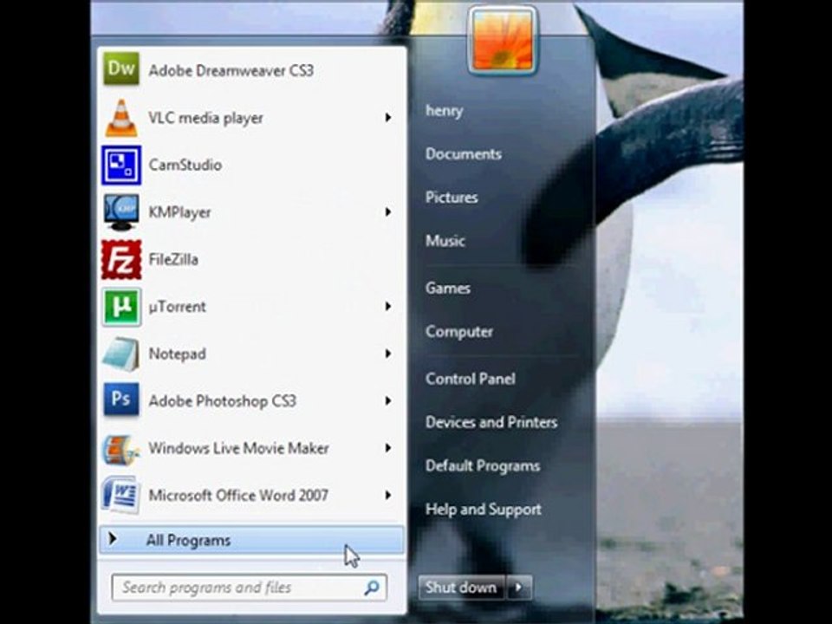The width and height of the screenshot is (832, 624).
Task: Open Windows Live Movie Maker icon
Action: (x=121, y=450)
